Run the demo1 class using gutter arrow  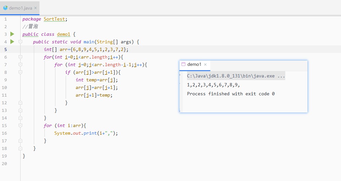click(12, 34)
